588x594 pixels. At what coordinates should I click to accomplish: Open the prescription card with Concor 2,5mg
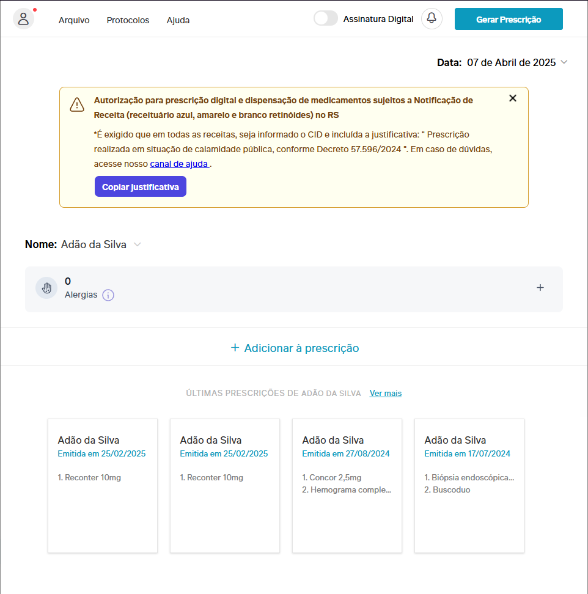[347, 486]
